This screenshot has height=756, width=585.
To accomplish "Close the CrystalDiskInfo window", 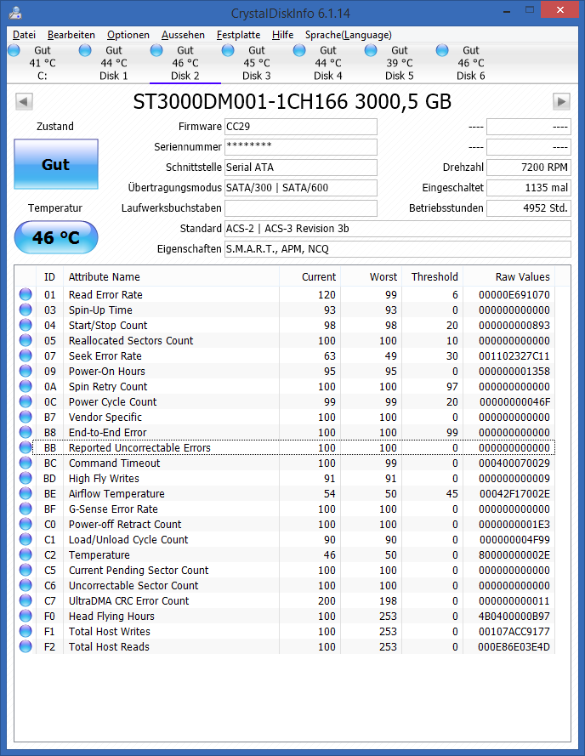I will click(x=560, y=10).
